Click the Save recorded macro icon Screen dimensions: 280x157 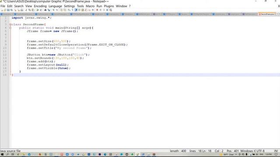click(x=111, y=10)
